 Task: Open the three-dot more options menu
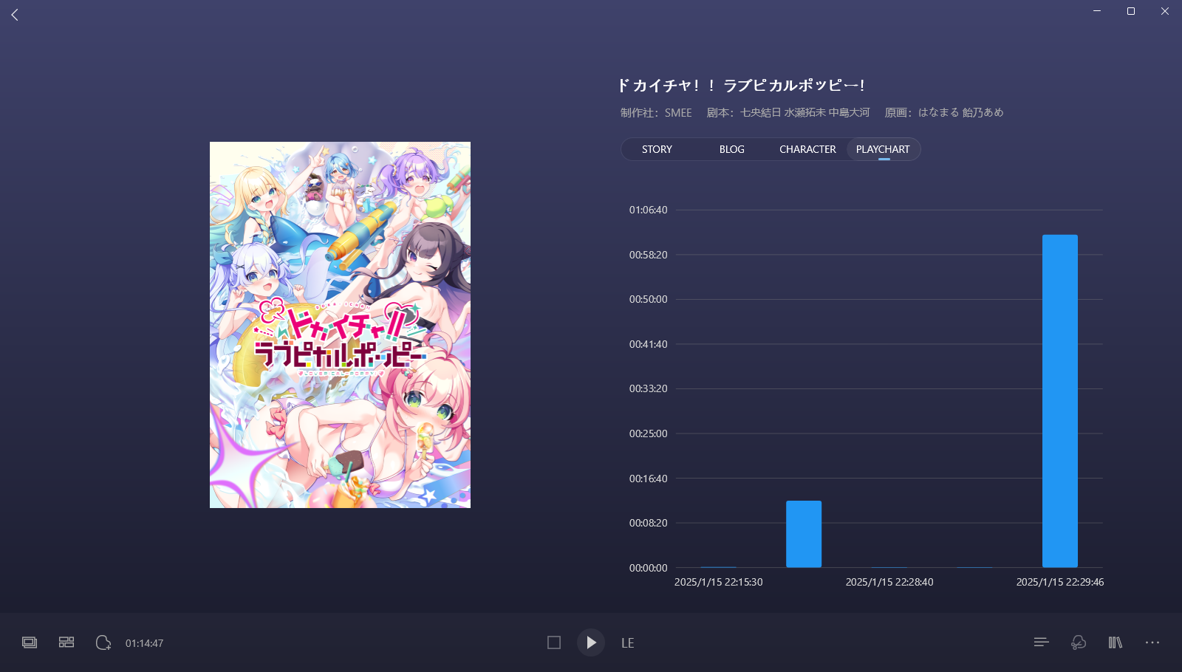[x=1152, y=642]
